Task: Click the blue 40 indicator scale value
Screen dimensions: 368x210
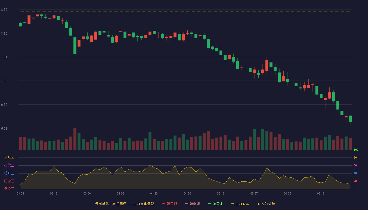Action: (x=355, y=174)
